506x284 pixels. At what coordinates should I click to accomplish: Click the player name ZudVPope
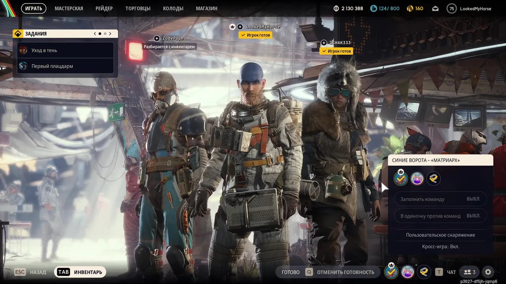pos(173,38)
